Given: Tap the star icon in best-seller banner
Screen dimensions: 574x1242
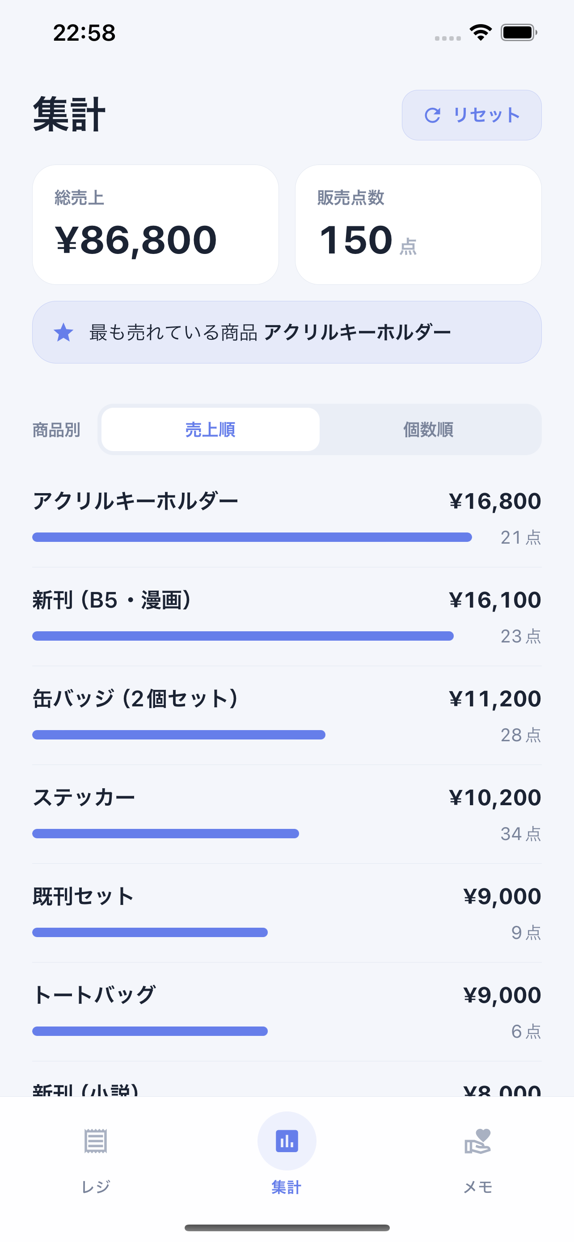Looking at the screenshot, I should tap(63, 332).
